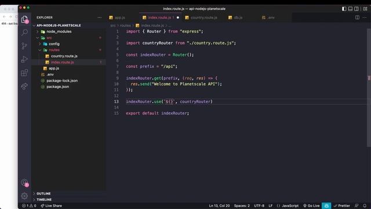371x209 pixels.
Task: Open notifications bell icon
Action: pos(365,206)
